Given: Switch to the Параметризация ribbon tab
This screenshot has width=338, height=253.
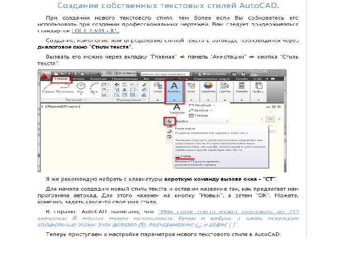Looking at the screenshot, I should pos(125,79).
